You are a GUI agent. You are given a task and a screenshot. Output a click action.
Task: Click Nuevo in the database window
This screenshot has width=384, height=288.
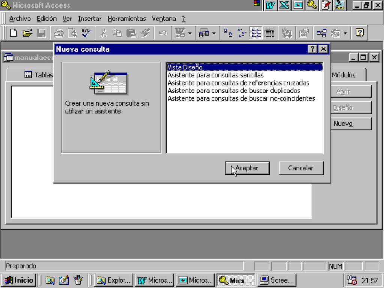coord(351,124)
